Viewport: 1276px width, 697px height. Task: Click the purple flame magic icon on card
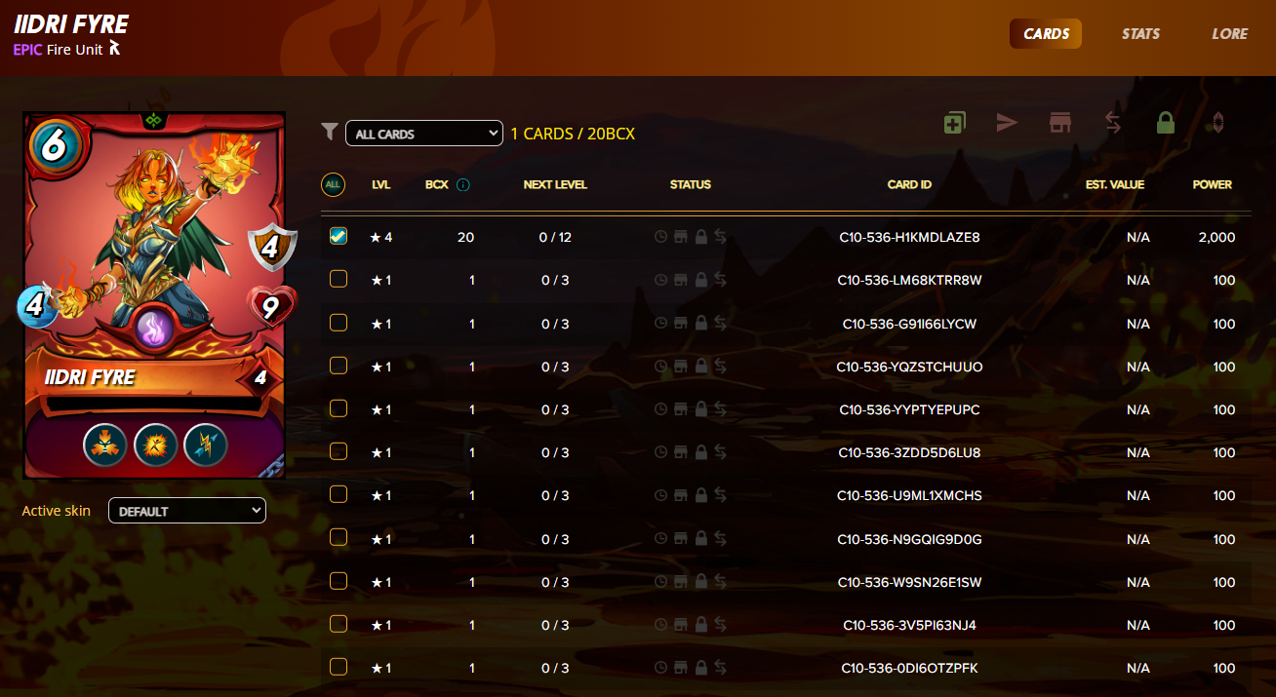(x=154, y=328)
